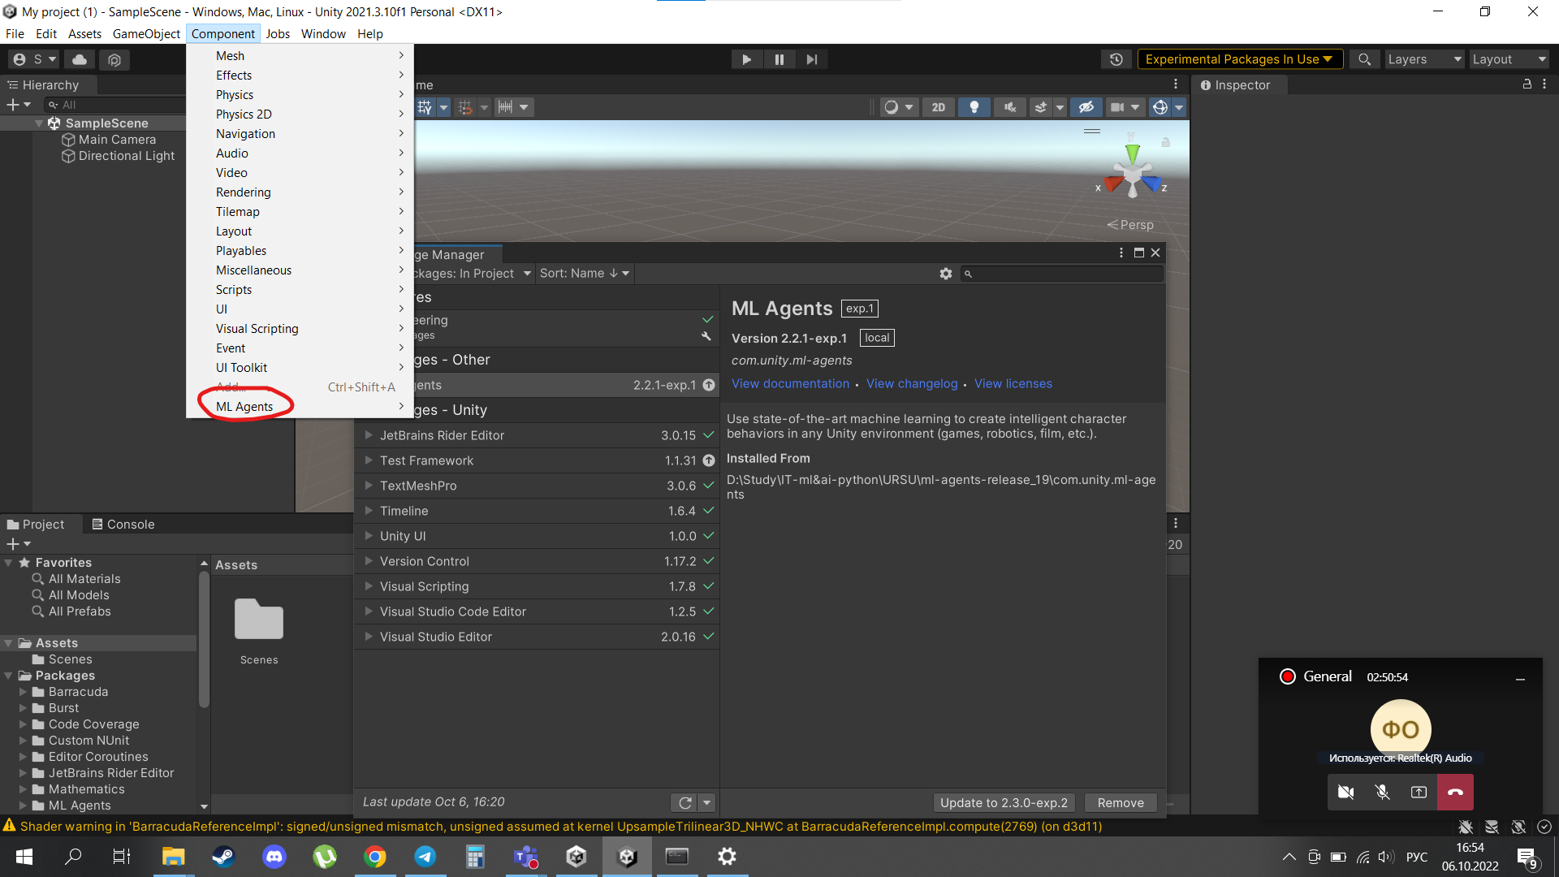Open Sort: Name dropdown
1559x877 pixels.
(584, 274)
